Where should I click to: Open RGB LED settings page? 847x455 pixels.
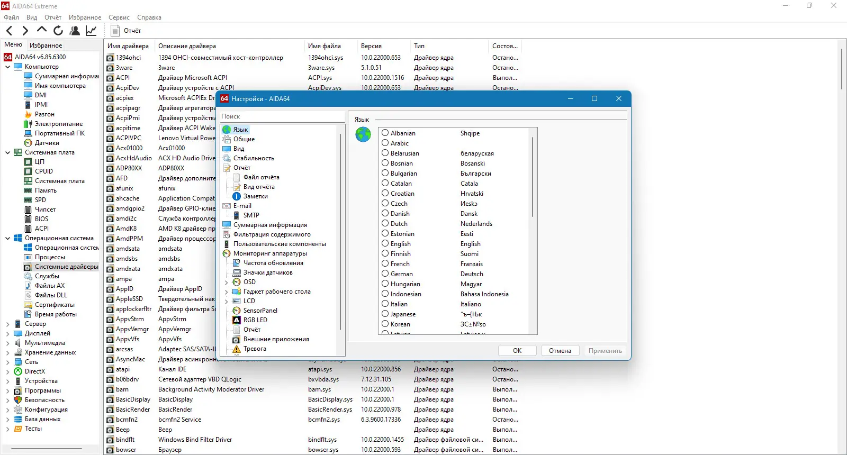(255, 320)
